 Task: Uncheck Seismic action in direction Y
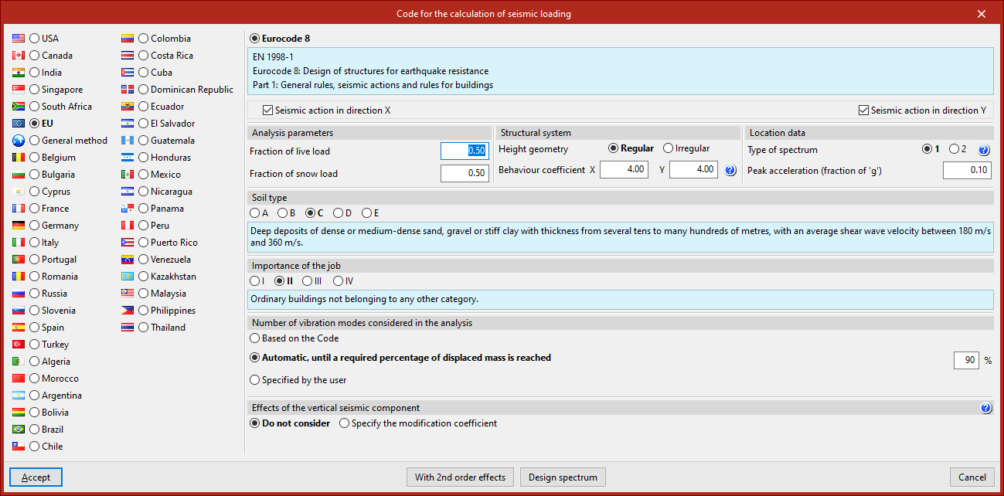click(864, 110)
